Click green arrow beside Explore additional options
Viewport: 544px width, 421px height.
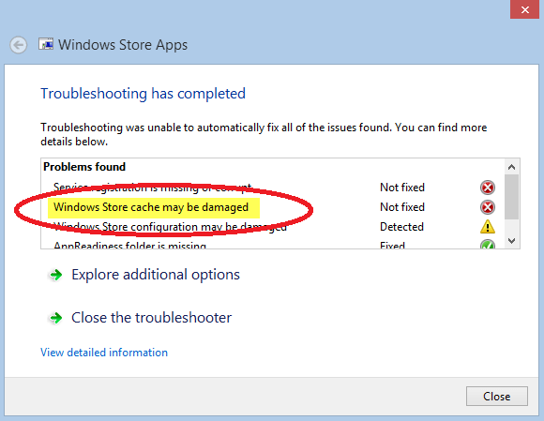pyautogui.click(x=56, y=275)
